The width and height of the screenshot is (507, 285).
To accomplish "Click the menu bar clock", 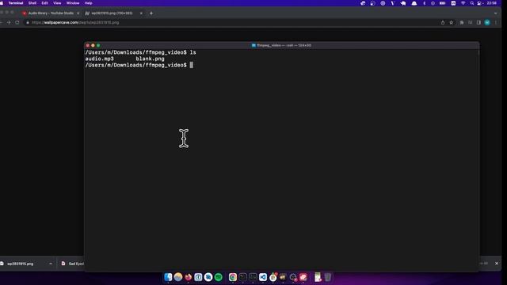I will (492, 3).
